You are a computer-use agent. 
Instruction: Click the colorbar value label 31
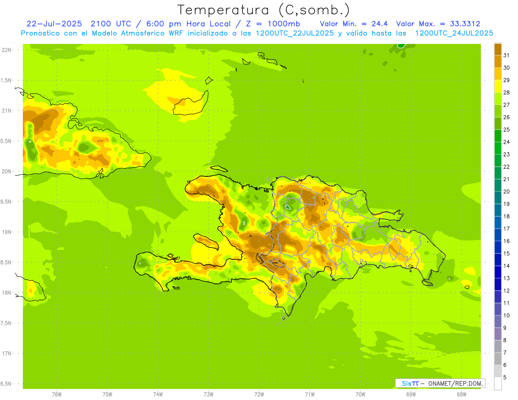[506, 55]
